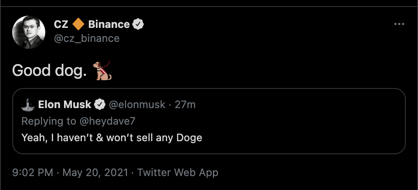This screenshot has height=190, width=418.
Task: Open the three-dot more options menu
Action: pos(399,24)
